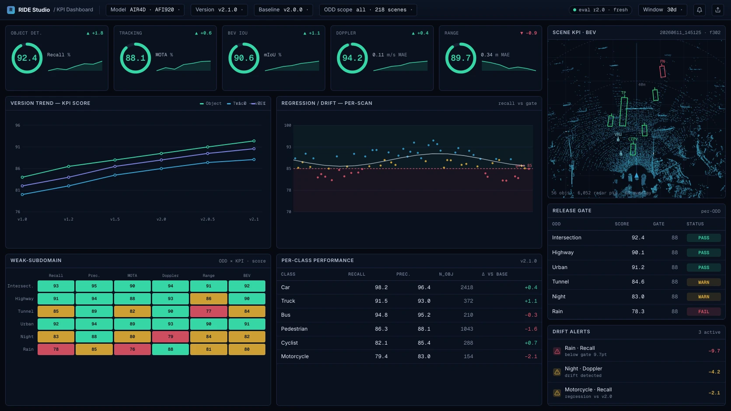Select Night Doppler heatmap cell 79
The width and height of the screenshot is (731, 411).
[171, 337]
